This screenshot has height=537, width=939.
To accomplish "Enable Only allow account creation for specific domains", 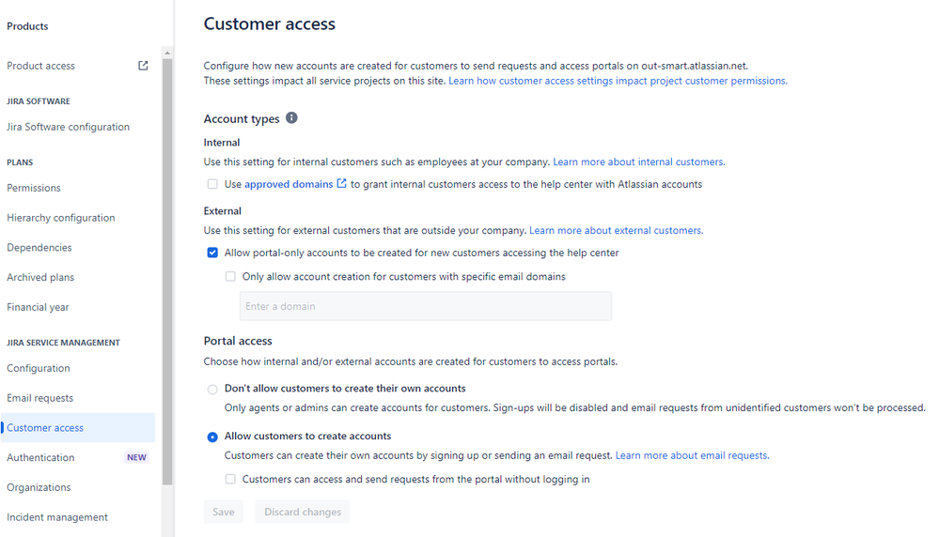I will coord(230,277).
